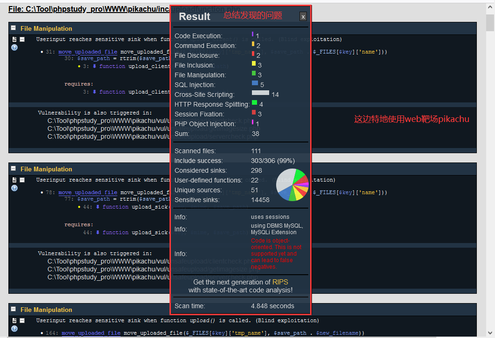495x338 pixels.
Task: Click the scrollbar up arrow
Action: [490, 8]
